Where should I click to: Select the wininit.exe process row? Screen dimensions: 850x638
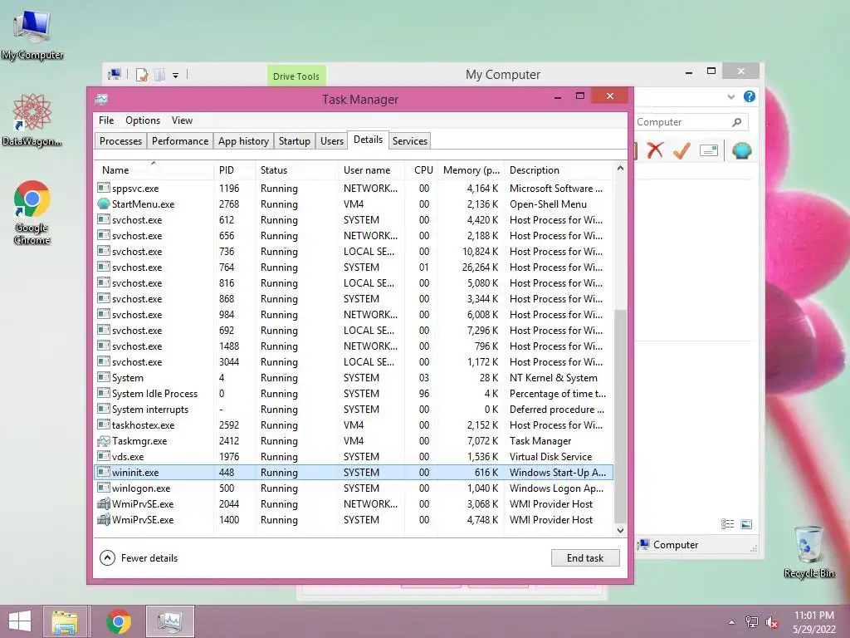point(354,472)
